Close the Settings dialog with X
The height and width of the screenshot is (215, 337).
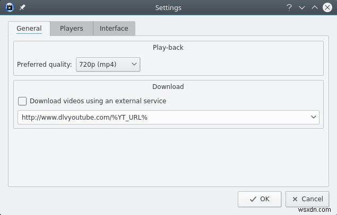tap(327, 7)
